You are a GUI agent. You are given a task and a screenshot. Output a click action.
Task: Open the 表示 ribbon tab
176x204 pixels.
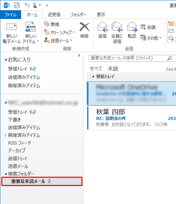point(101,14)
